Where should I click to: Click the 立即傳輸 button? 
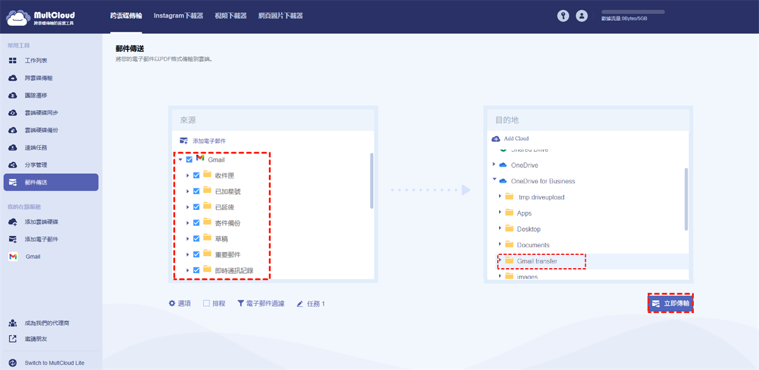(x=670, y=304)
